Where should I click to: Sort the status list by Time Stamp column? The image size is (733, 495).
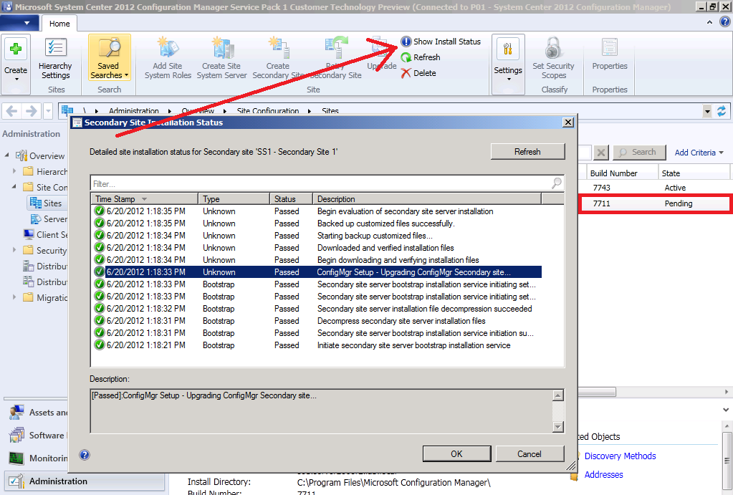click(145, 198)
